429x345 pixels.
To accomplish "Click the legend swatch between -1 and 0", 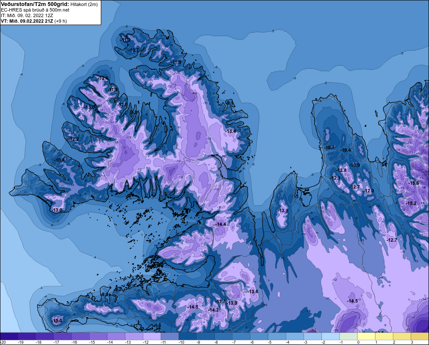I will (348, 336).
